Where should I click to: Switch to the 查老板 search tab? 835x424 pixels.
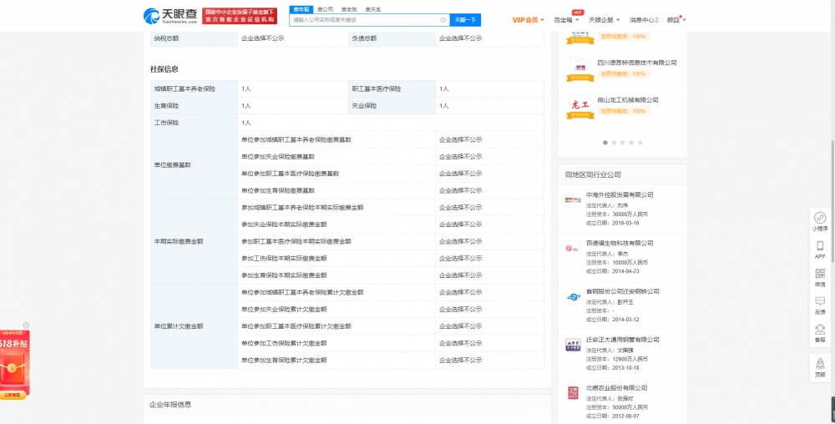point(349,9)
